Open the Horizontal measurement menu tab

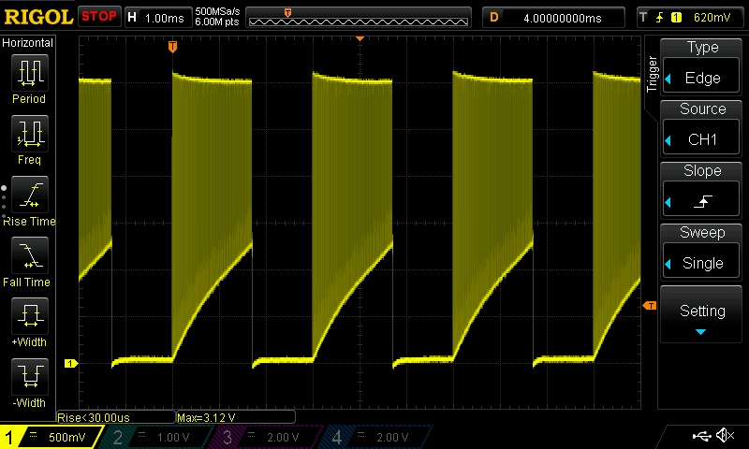click(x=28, y=43)
